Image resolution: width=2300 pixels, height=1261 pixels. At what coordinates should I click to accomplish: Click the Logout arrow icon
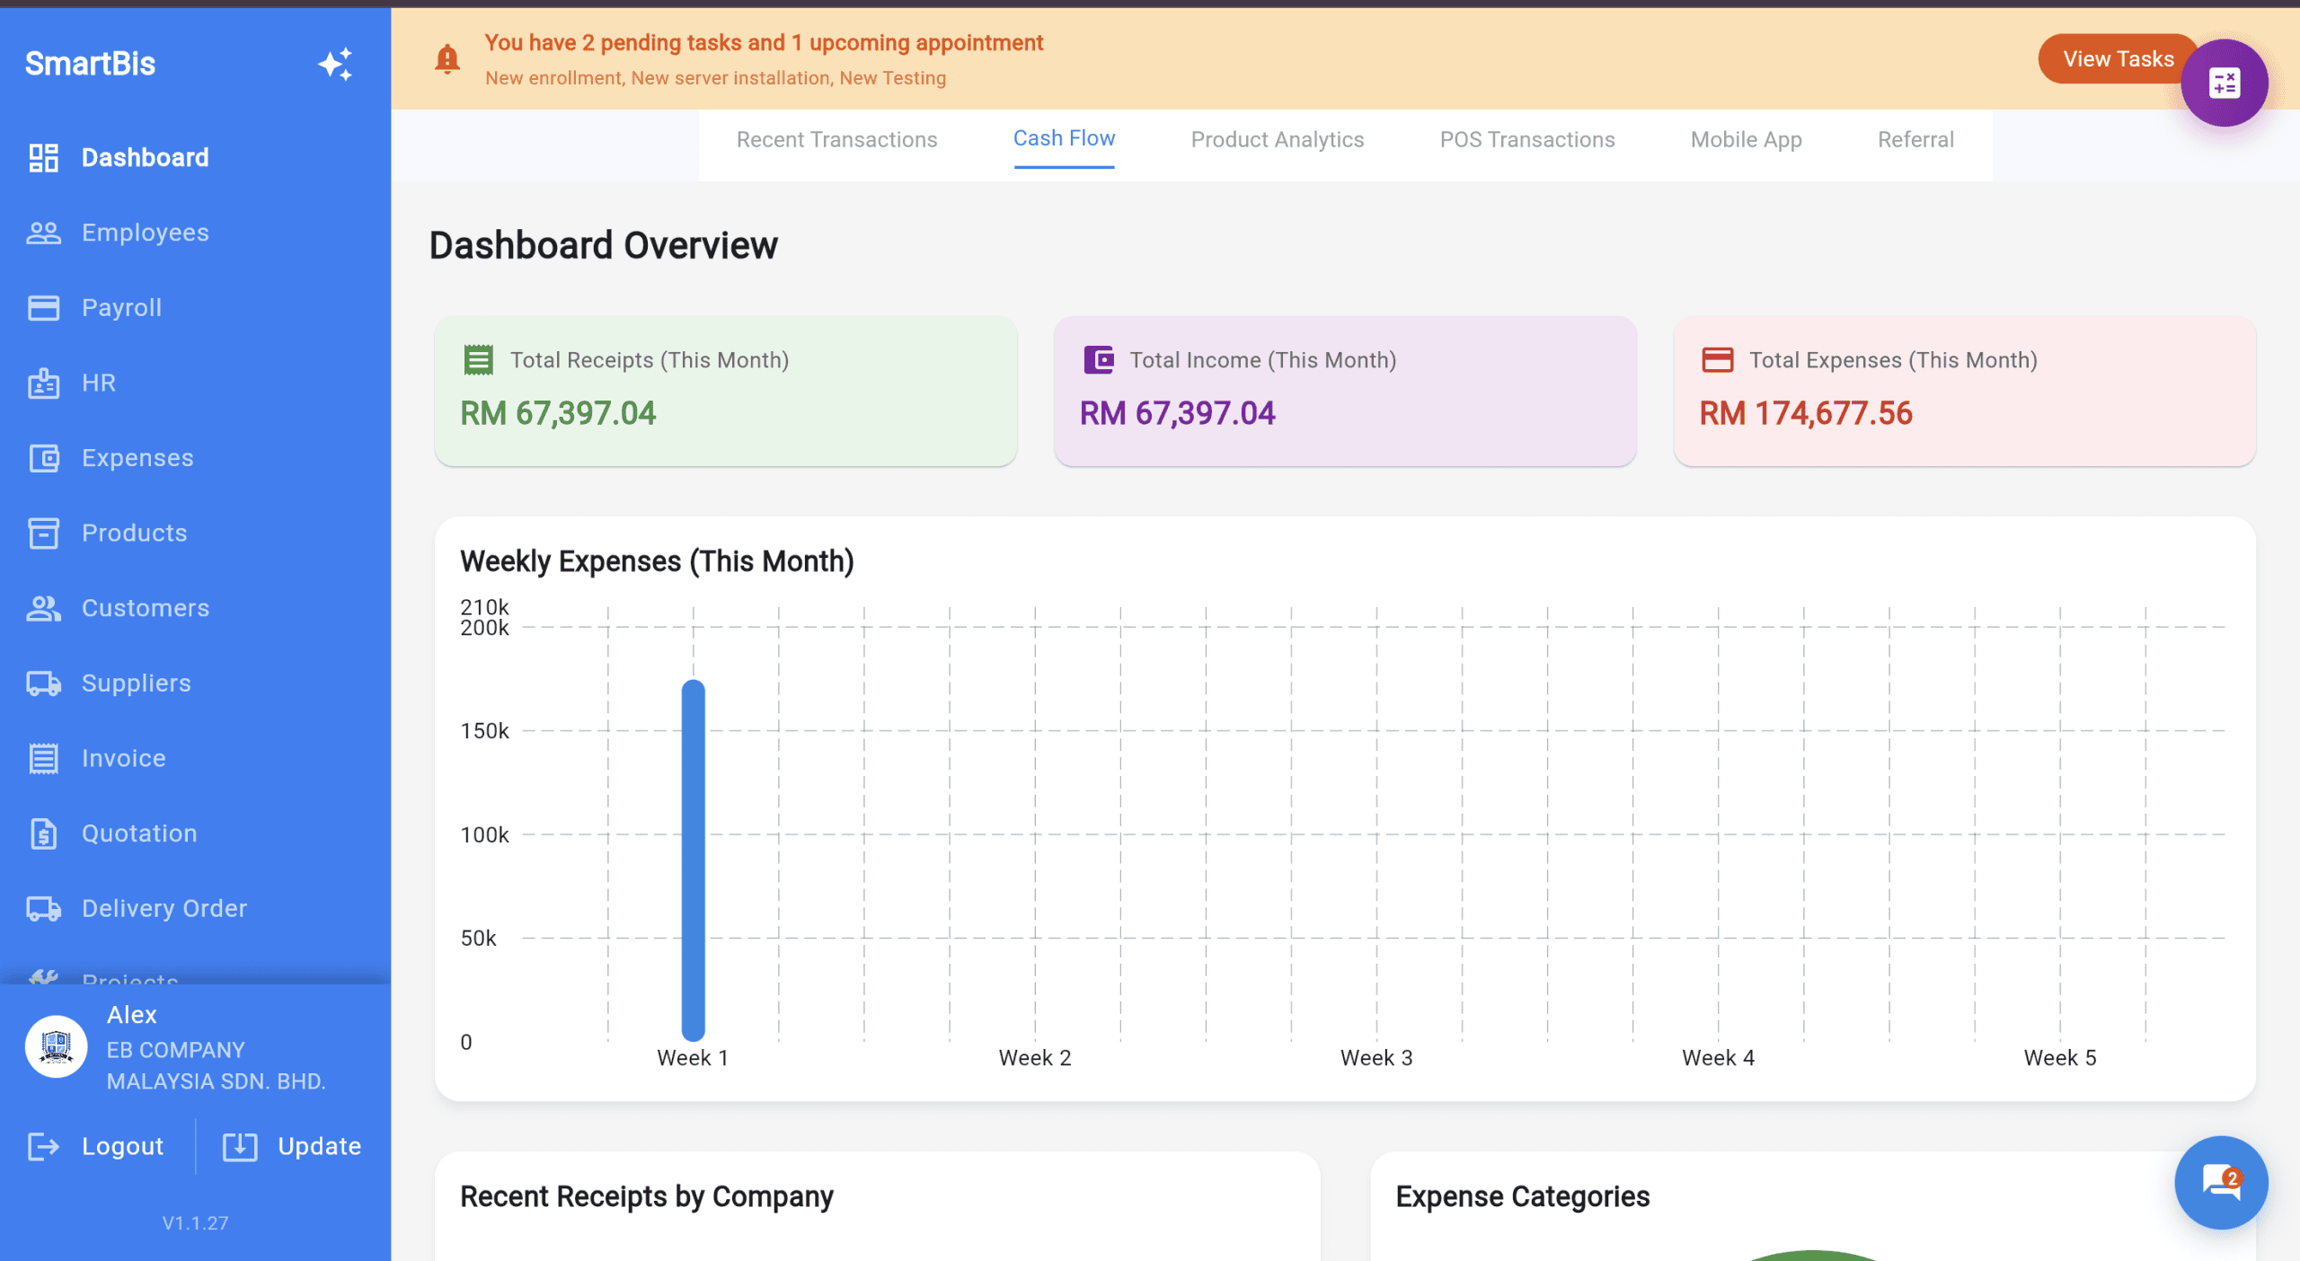click(x=43, y=1146)
